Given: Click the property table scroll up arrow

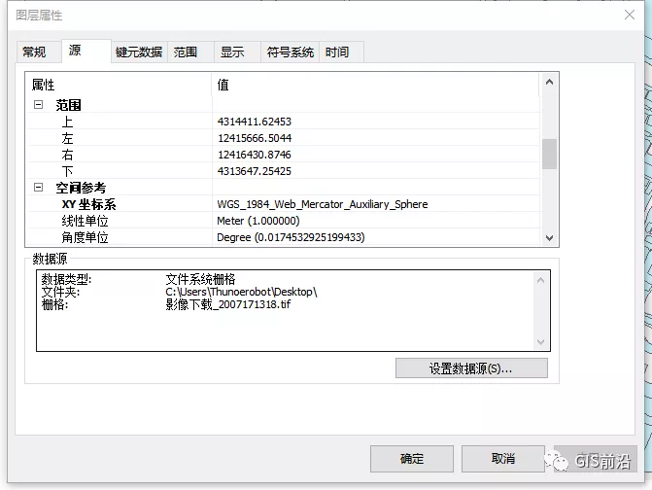Looking at the screenshot, I should tap(549, 82).
